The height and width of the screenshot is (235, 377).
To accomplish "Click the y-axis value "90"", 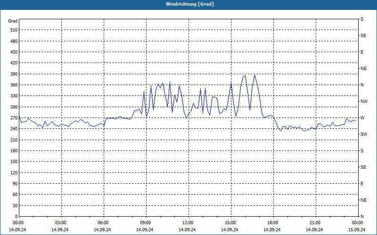I will pos(15,184).
